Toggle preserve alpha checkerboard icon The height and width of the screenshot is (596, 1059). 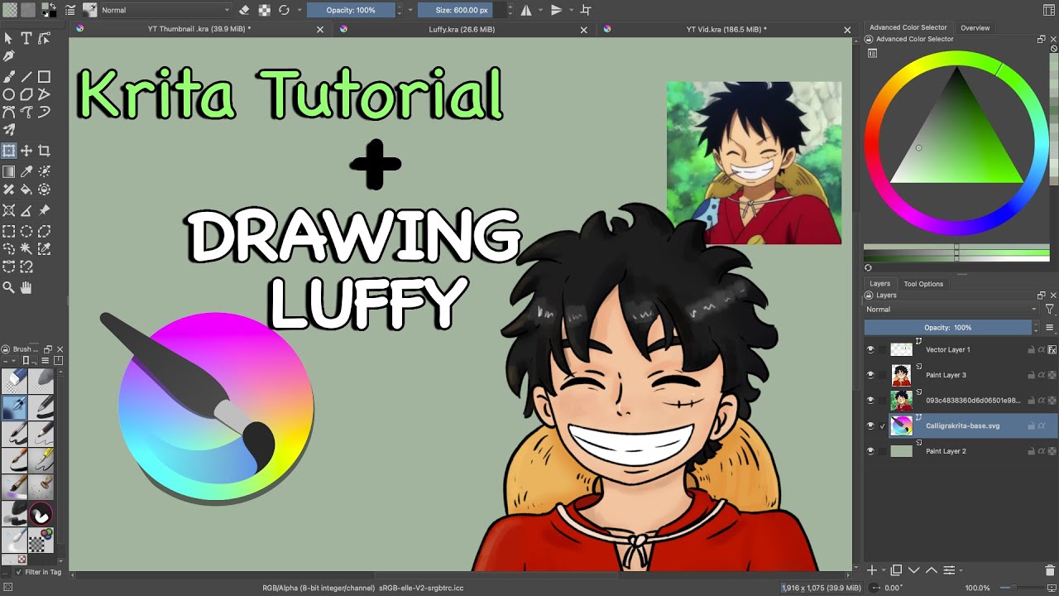(x=265, y=10)
